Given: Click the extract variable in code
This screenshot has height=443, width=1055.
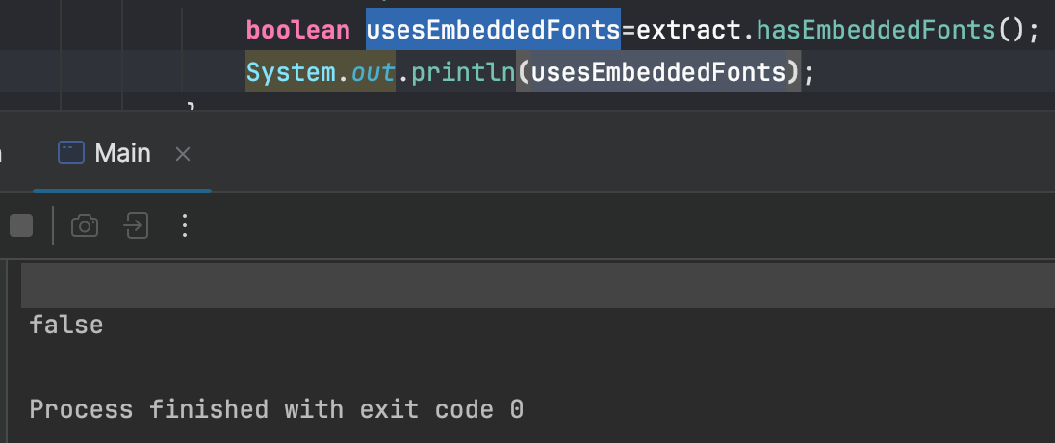Looking at the screenshot, I should pyautogui.click(x=692, y=30).
